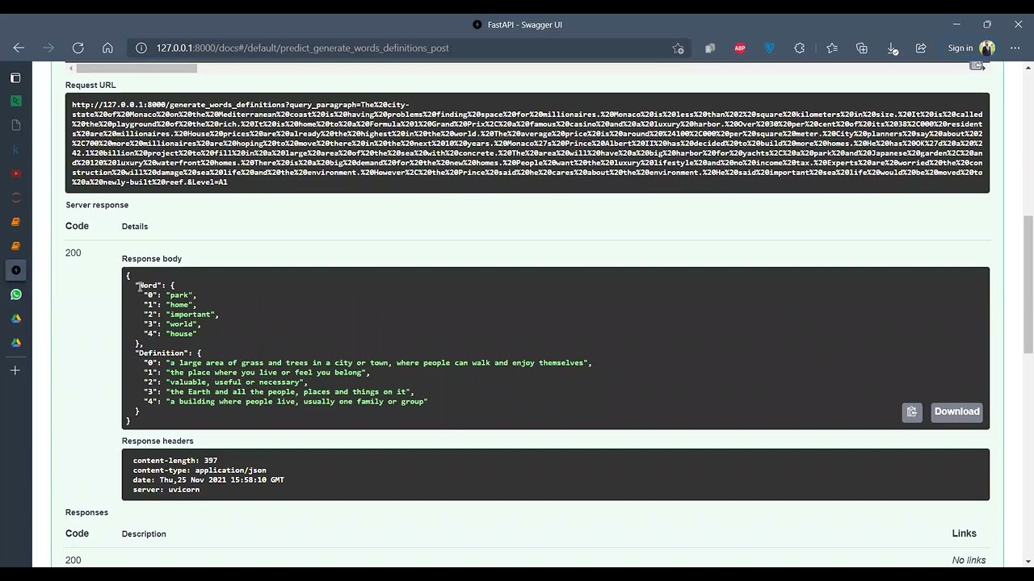Open the Adblock Plus extension
This screenshot has width=1034, height=581.
(740, 48)
